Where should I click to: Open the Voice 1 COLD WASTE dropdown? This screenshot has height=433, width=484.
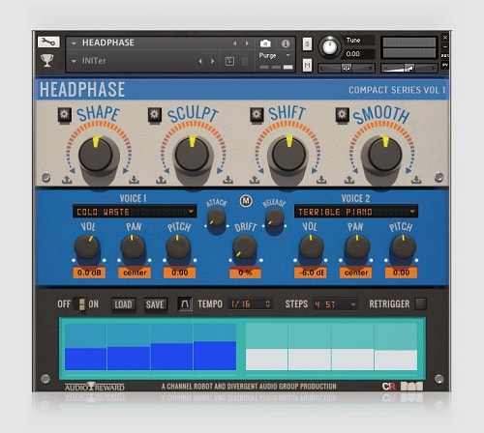[135, 212]
